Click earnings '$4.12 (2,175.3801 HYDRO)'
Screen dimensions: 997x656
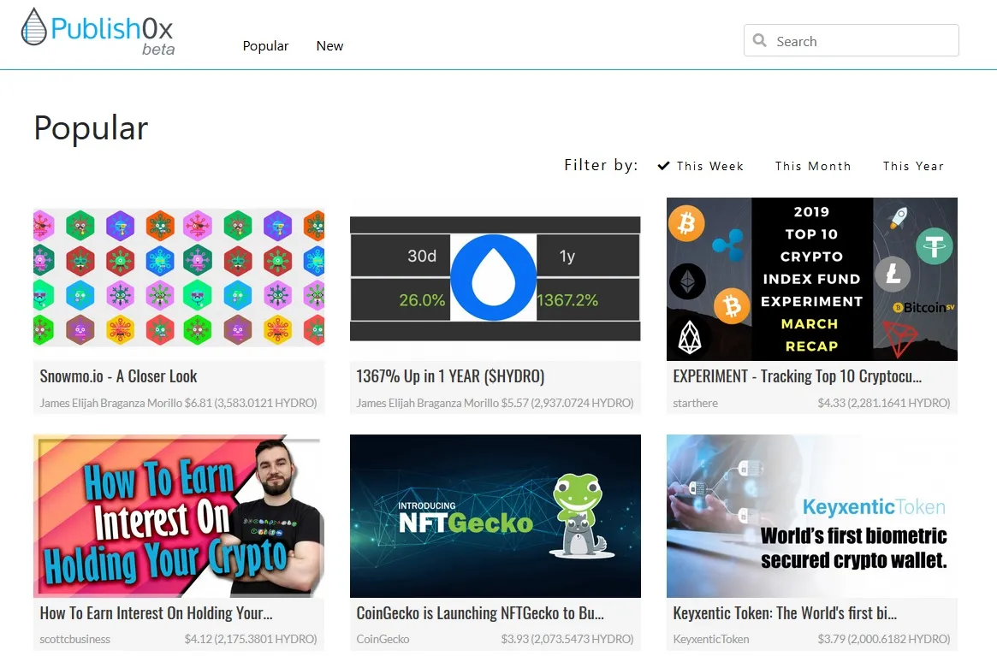[x=251, y=640]
